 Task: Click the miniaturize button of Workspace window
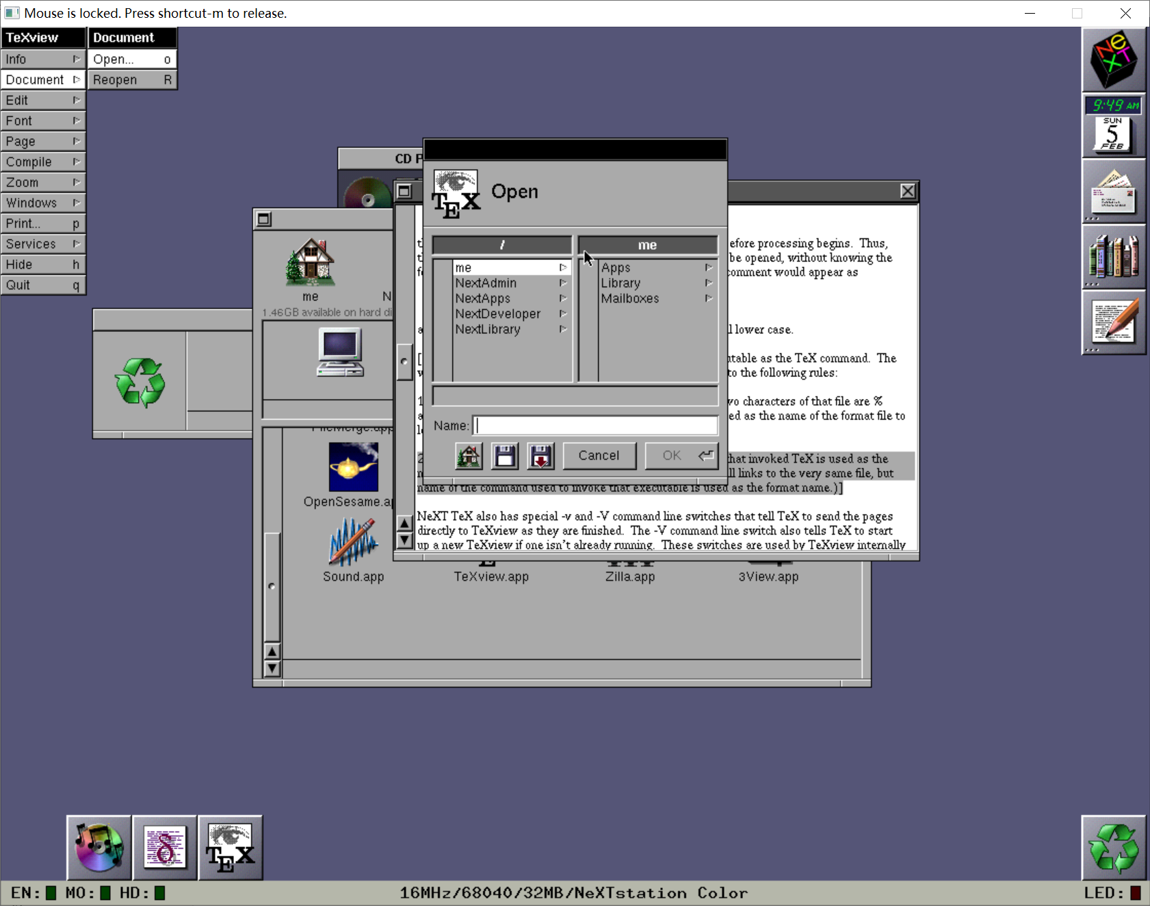tap(264, 219)
